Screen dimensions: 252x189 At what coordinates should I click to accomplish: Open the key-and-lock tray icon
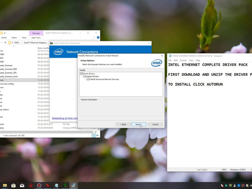(222, 186)
